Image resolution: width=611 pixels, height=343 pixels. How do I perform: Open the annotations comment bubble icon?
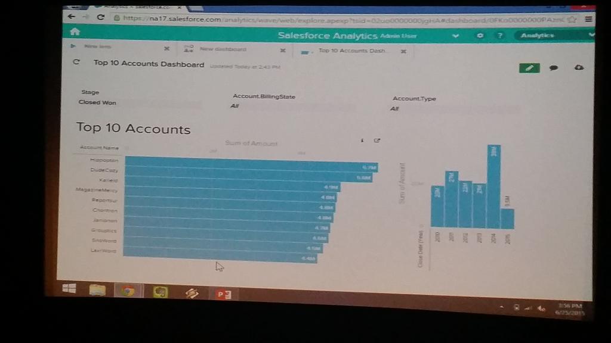click(553, 68)
